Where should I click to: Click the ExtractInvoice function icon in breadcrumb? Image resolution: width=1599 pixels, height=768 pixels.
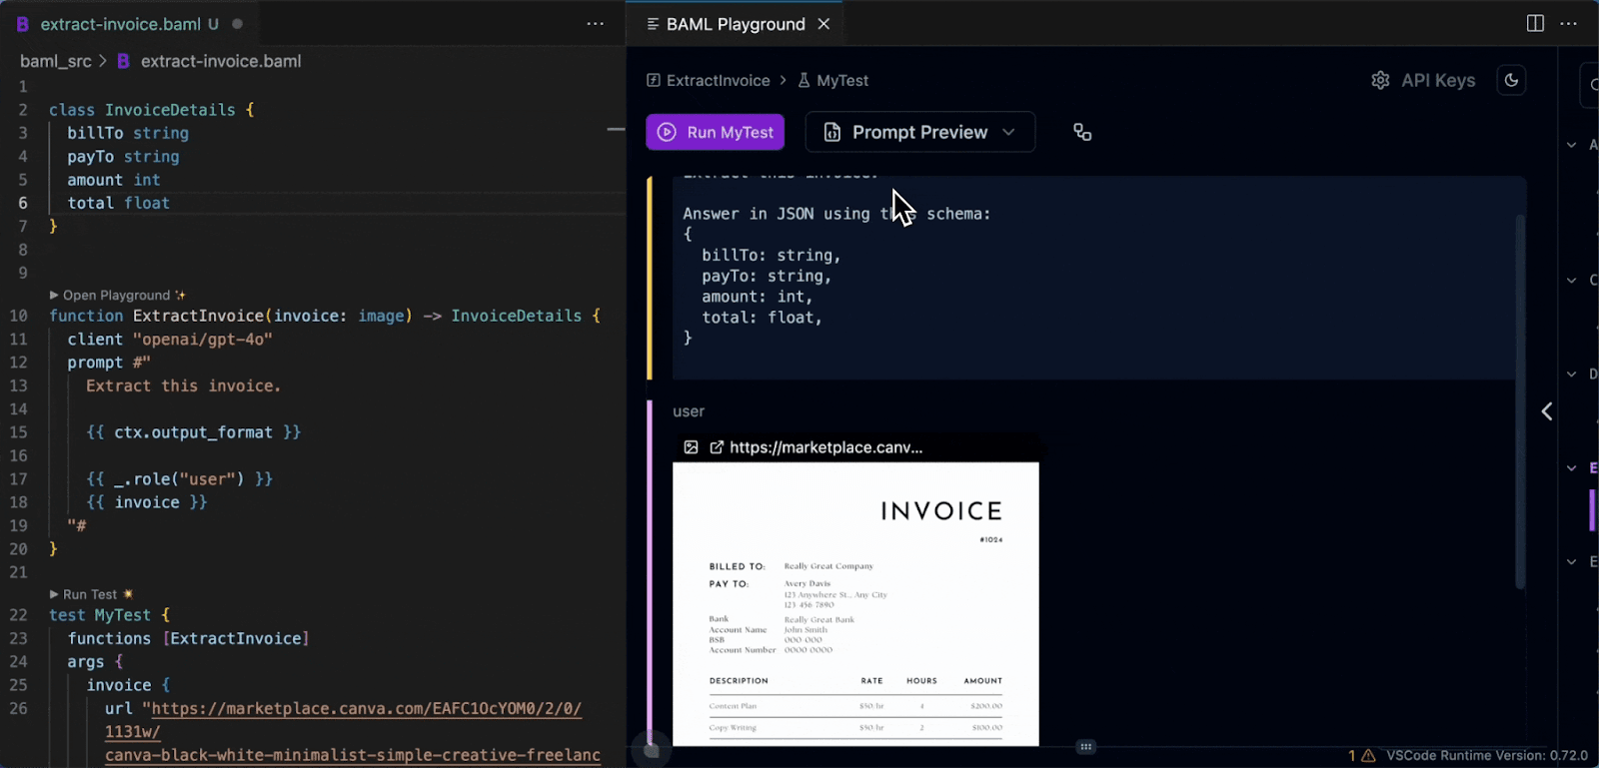click(654, 80)
